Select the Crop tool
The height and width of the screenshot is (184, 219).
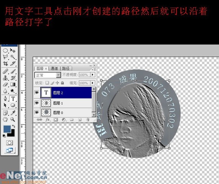(x=5, y=64)
